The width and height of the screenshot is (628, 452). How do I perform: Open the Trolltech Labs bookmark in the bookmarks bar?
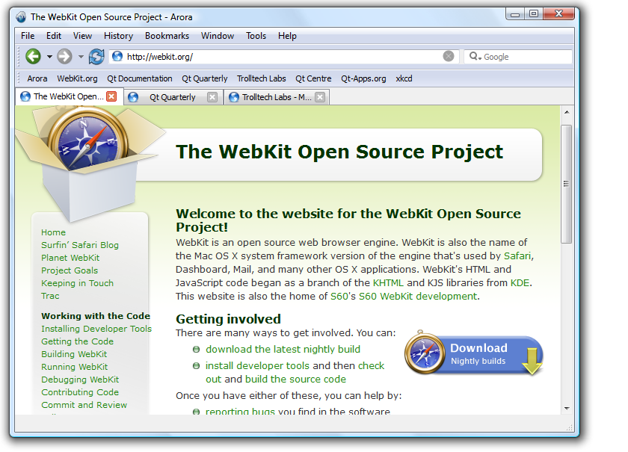[x=261, y=78]
